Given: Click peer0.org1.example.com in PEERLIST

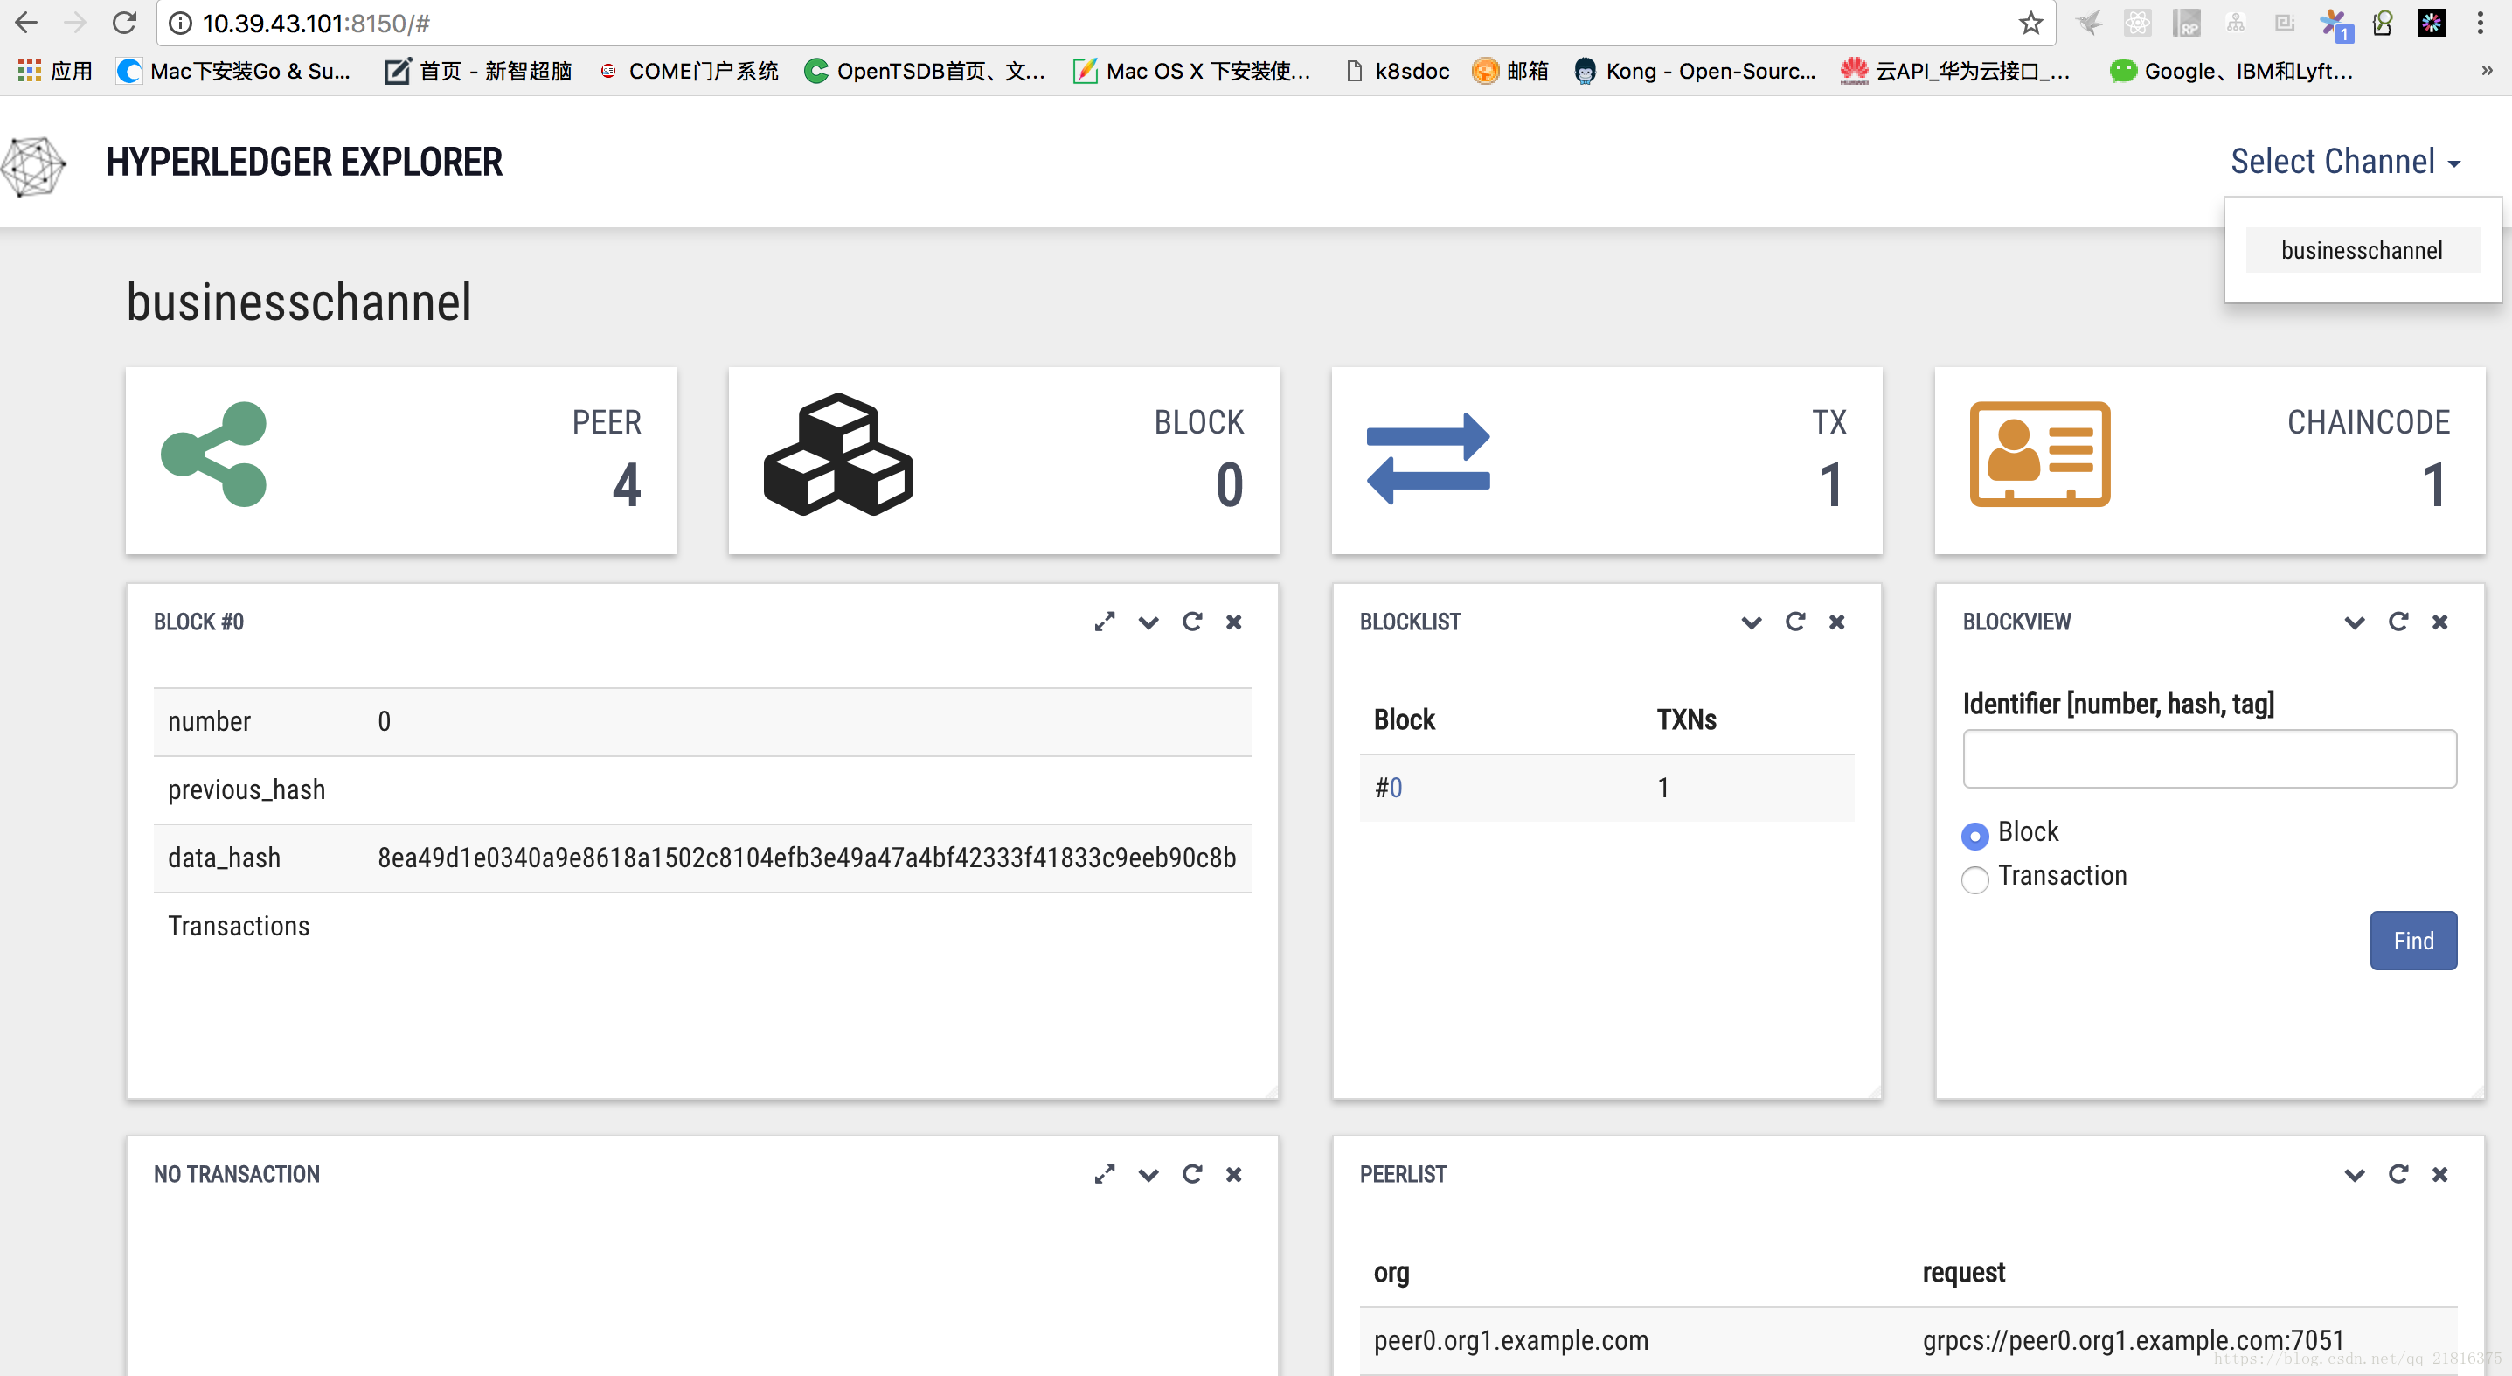Looking at the screenshot, I should [x=1510, y=1340].
